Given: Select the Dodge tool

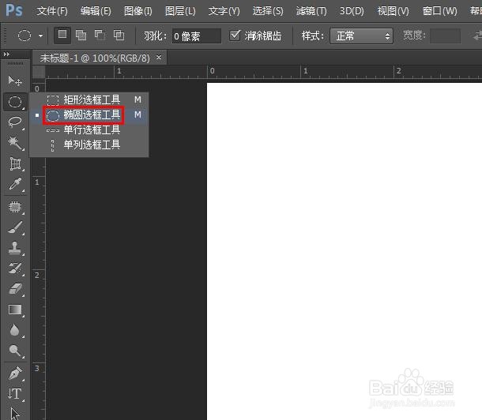Looking at the screenshot, I should tap(15, 351).
